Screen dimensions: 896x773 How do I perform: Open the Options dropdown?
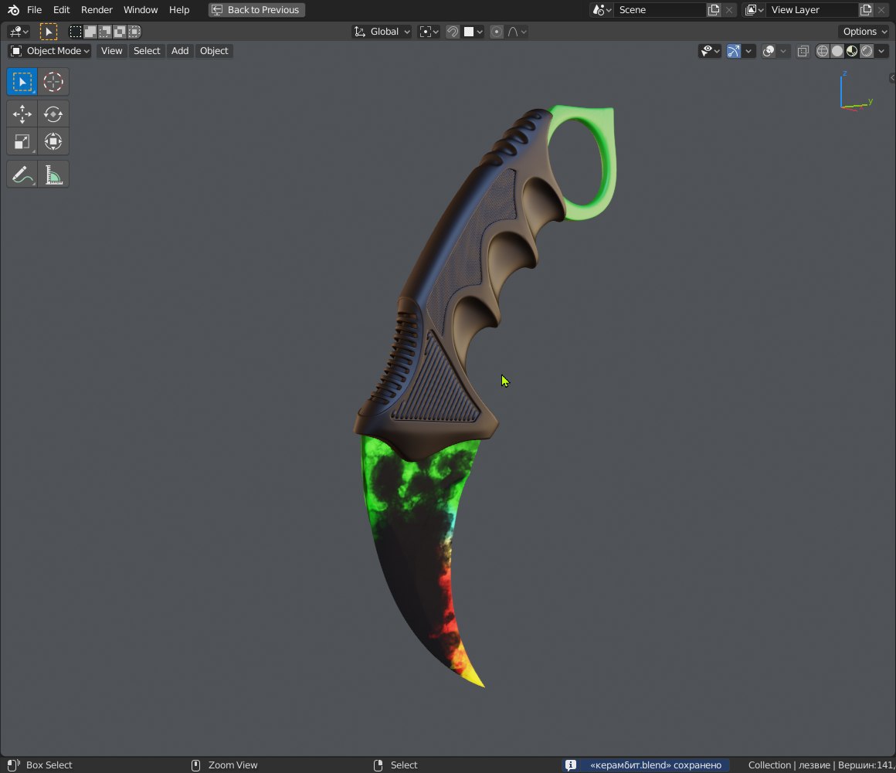pyautogui.click(x=864, y=32)
